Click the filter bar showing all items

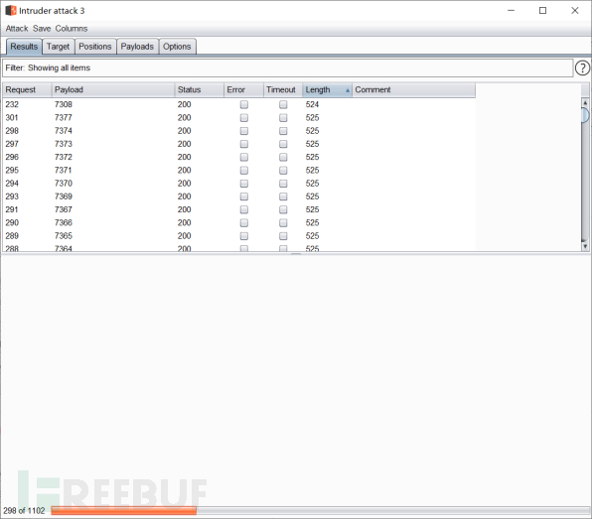pyautogui.click(x=287, y=68)
